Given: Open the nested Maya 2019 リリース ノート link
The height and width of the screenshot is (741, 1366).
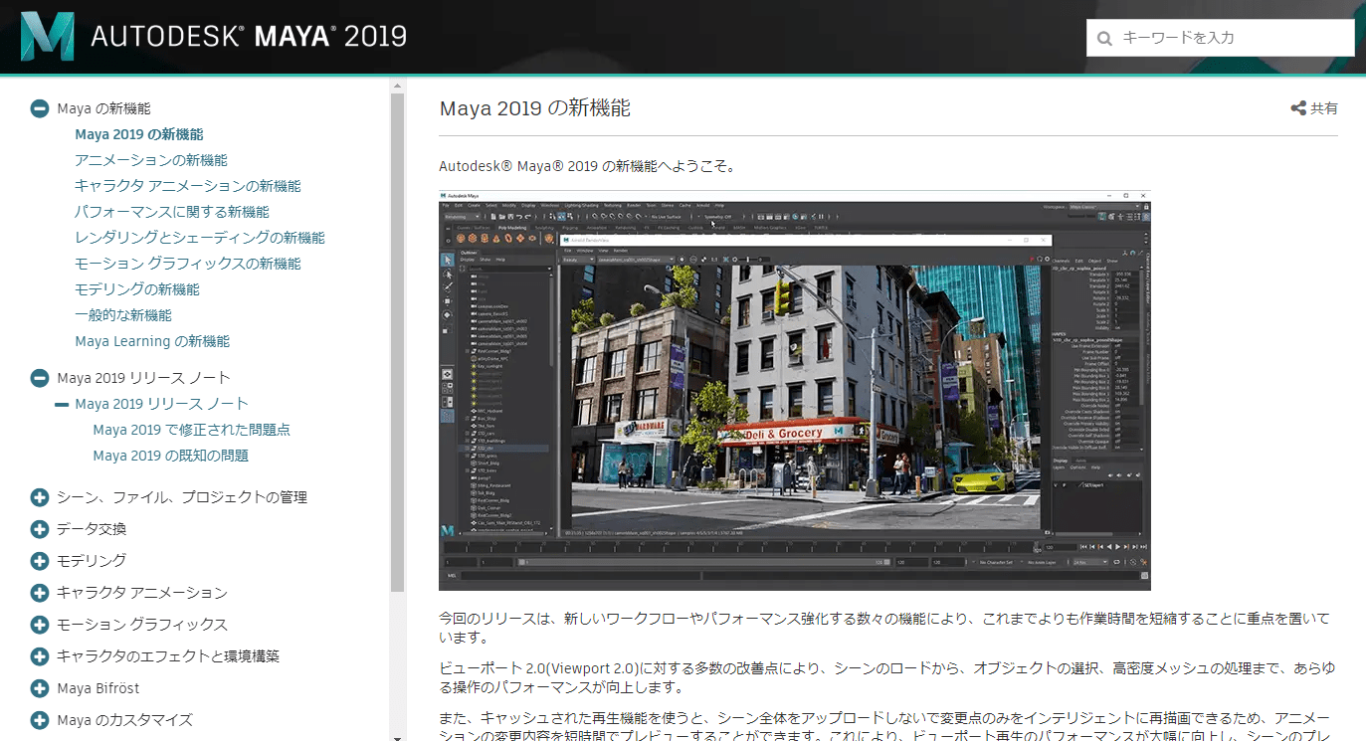Looking at the screenshot, I should [161, 404].
